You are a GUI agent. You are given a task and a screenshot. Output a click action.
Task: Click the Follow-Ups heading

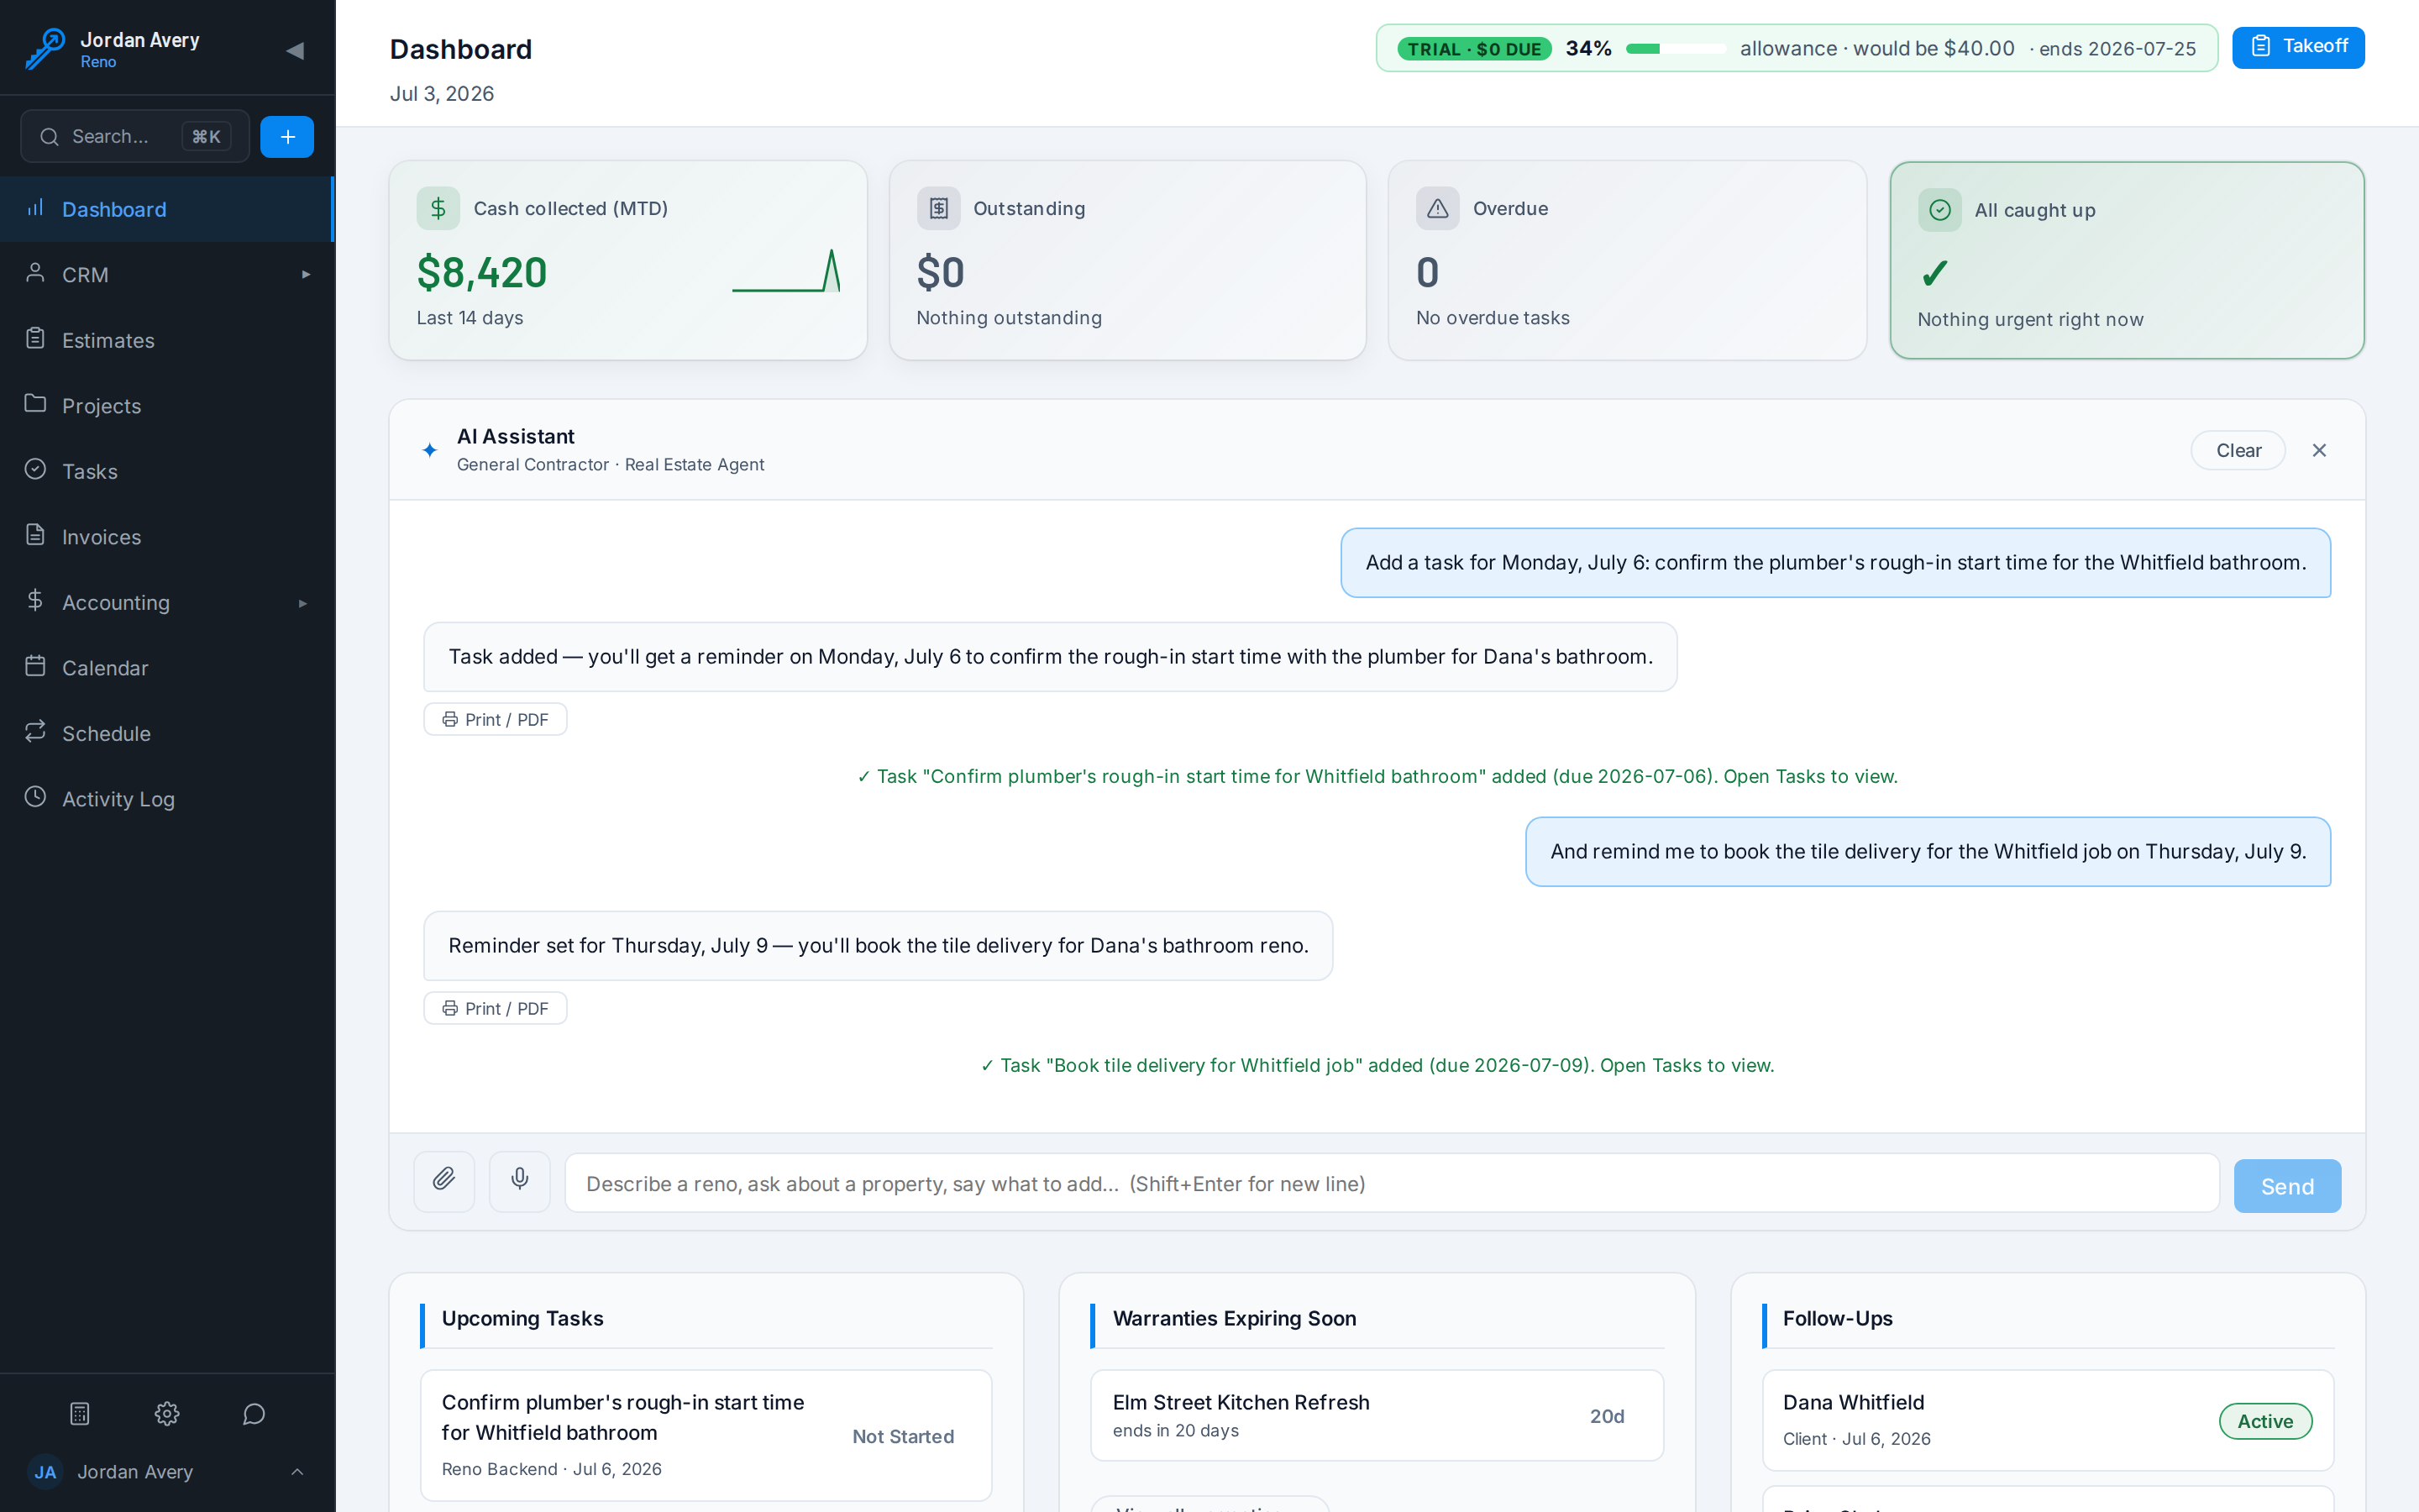click(x=1837, y=1318)
